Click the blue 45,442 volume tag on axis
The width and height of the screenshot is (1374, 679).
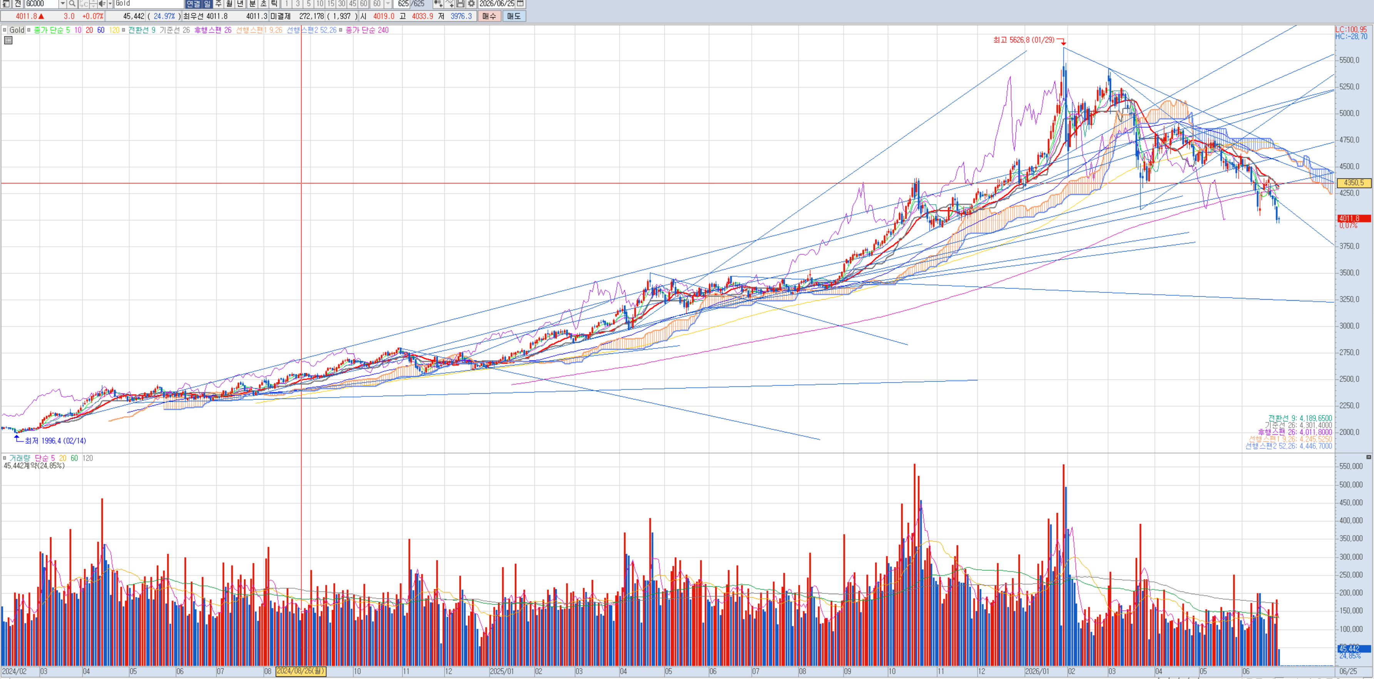[x=1354, y=649]
